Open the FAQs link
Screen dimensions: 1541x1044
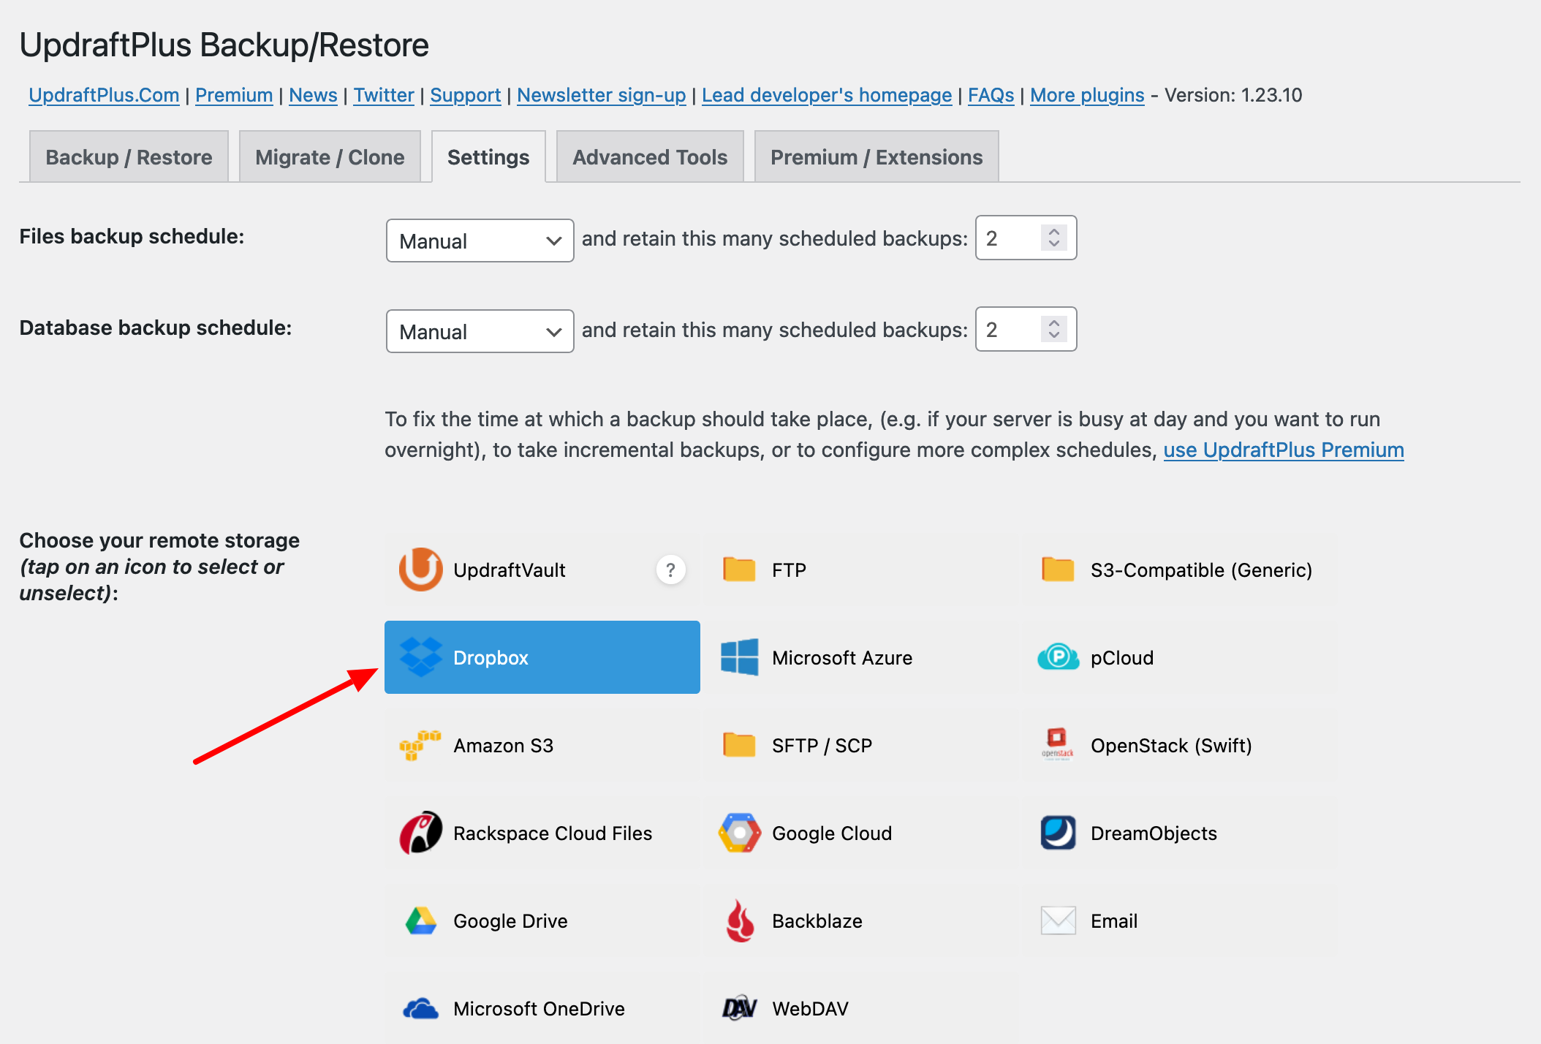(x=991, y=95)
